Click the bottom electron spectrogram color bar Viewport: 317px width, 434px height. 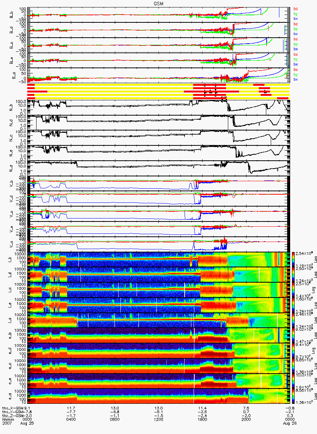pos(294,397)
